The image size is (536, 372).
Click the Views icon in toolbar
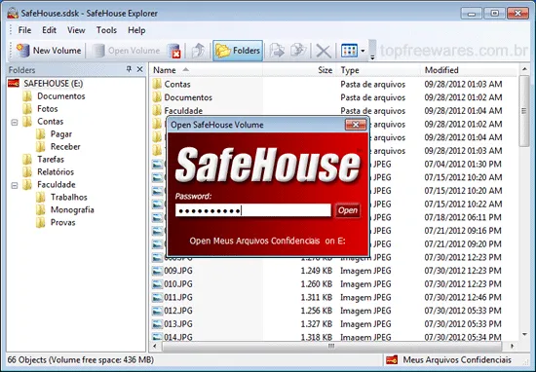click(x=349, y=51)
